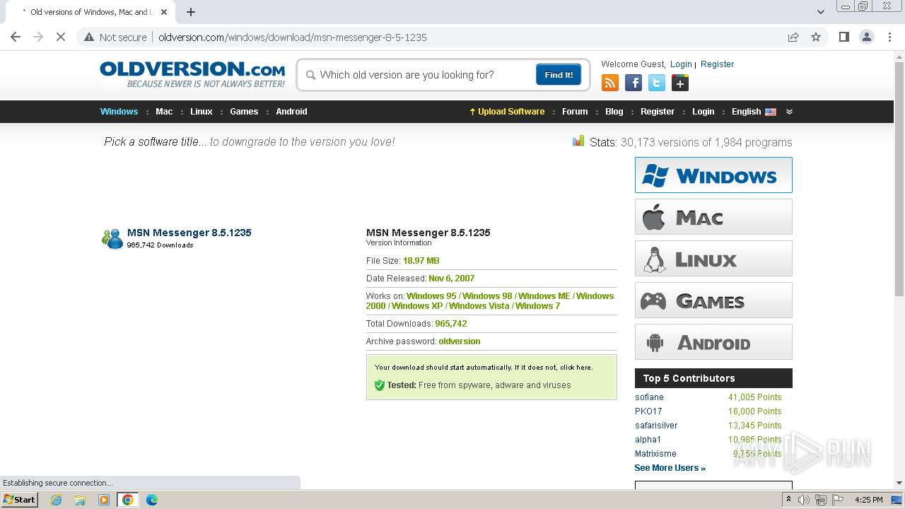Click the Google Plus icon
This screenshot has width=905, height=509.
(679, 83)
